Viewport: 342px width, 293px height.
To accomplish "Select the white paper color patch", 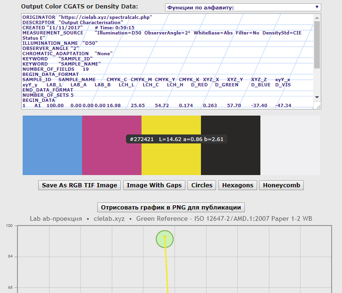I will pyautogui.click(x=290, y=145).
